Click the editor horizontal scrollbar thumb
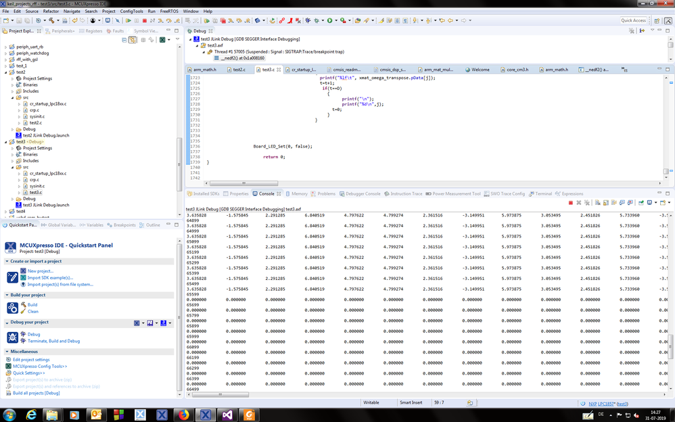 coord(243,183)
